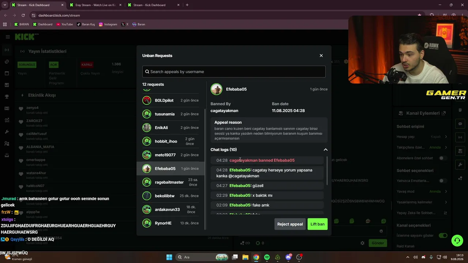Screen dimensions: 468x263
Task: Open B0LDpilot's unban request
Action: pos(170,100)
